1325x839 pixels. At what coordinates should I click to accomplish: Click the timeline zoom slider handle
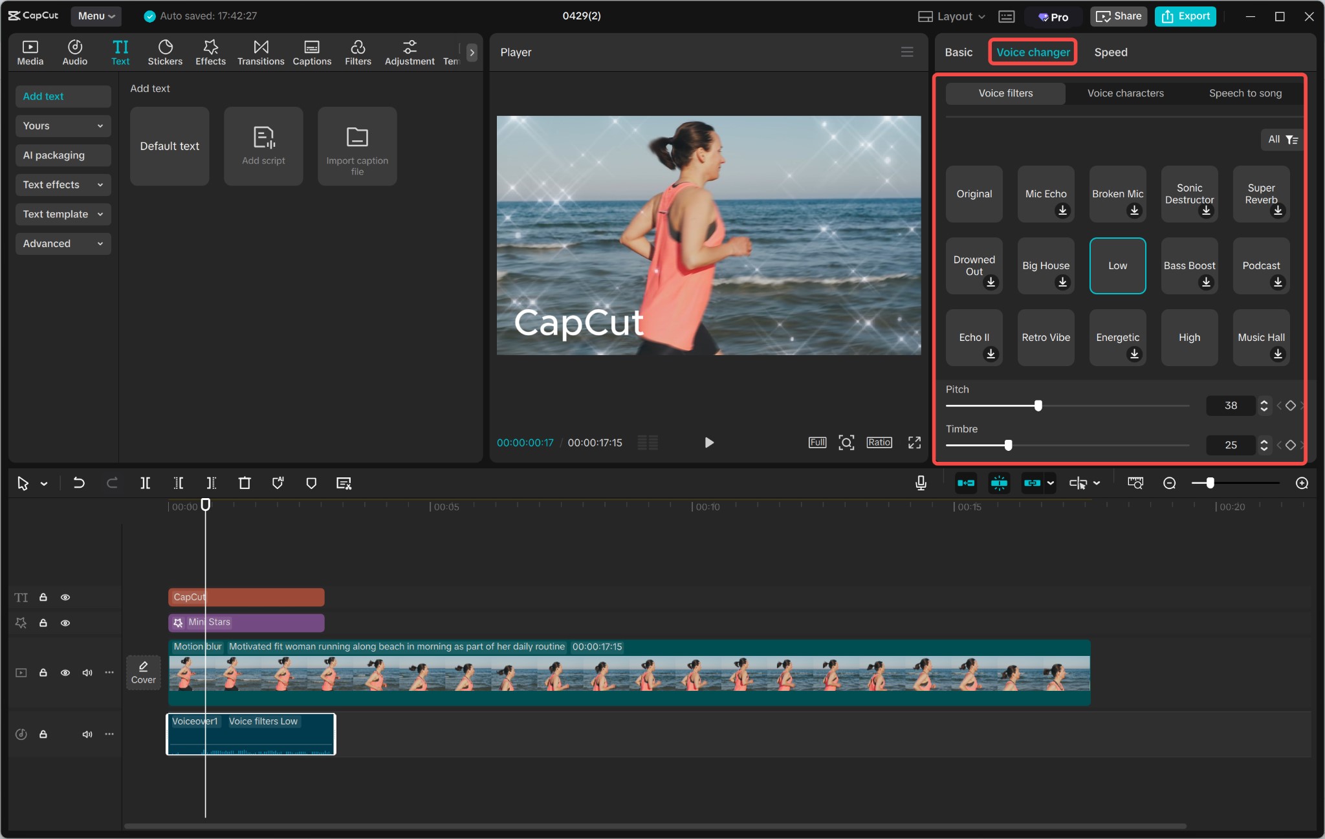coord(1210,483)
